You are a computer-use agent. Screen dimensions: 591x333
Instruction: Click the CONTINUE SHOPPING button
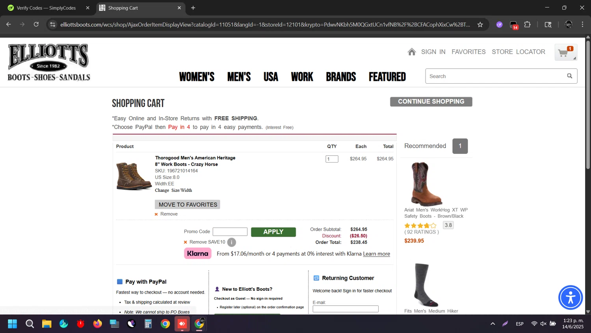point(431,101)
